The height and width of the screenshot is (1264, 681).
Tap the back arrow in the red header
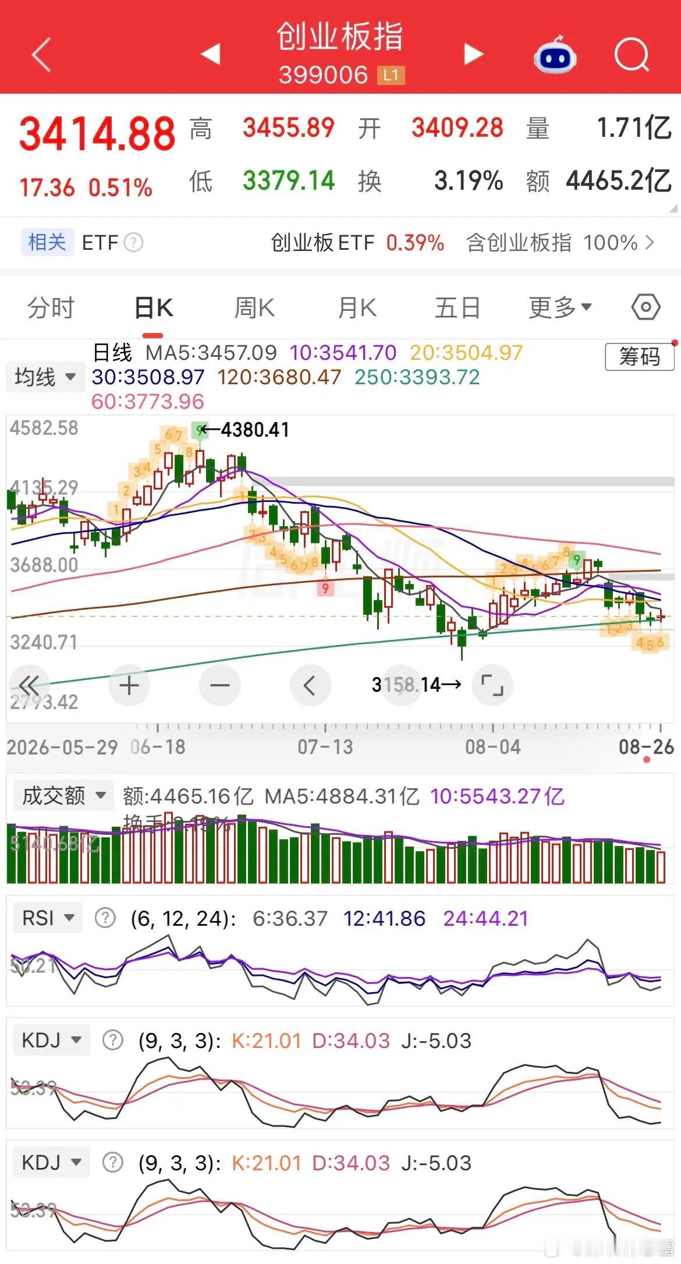41,55
